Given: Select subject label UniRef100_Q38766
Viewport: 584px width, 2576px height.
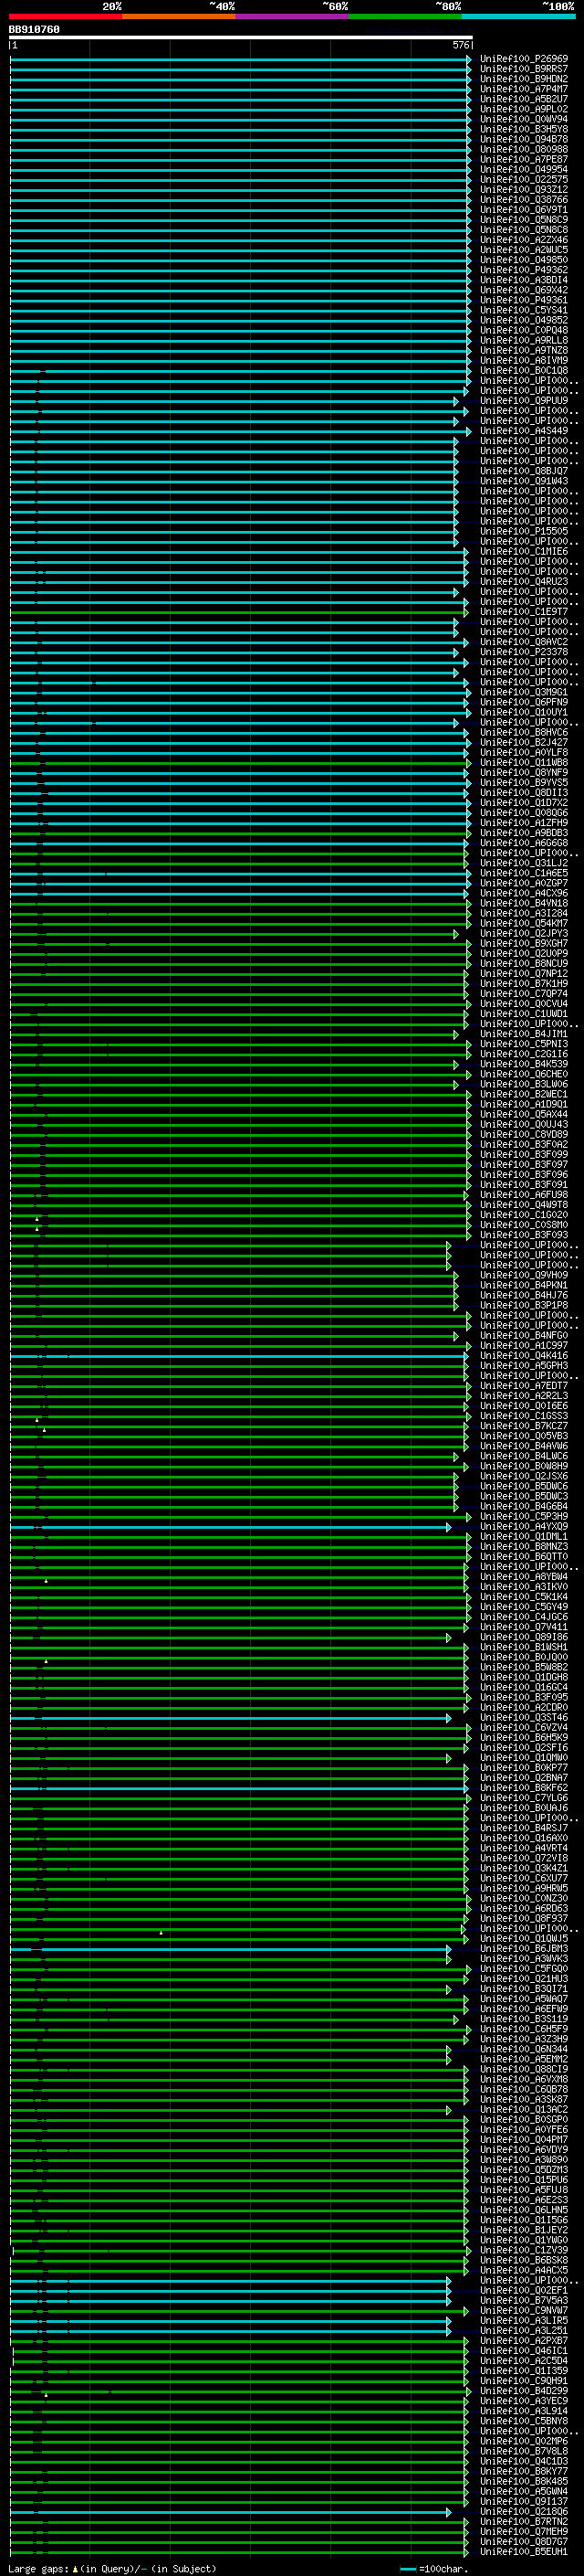Looking at the screenshot, I should pyautogui.click(x=524, y=199).
